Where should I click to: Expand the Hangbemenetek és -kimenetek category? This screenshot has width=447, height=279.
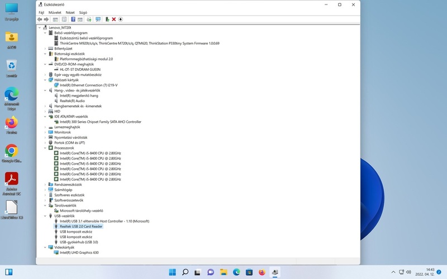click(45, 106)
